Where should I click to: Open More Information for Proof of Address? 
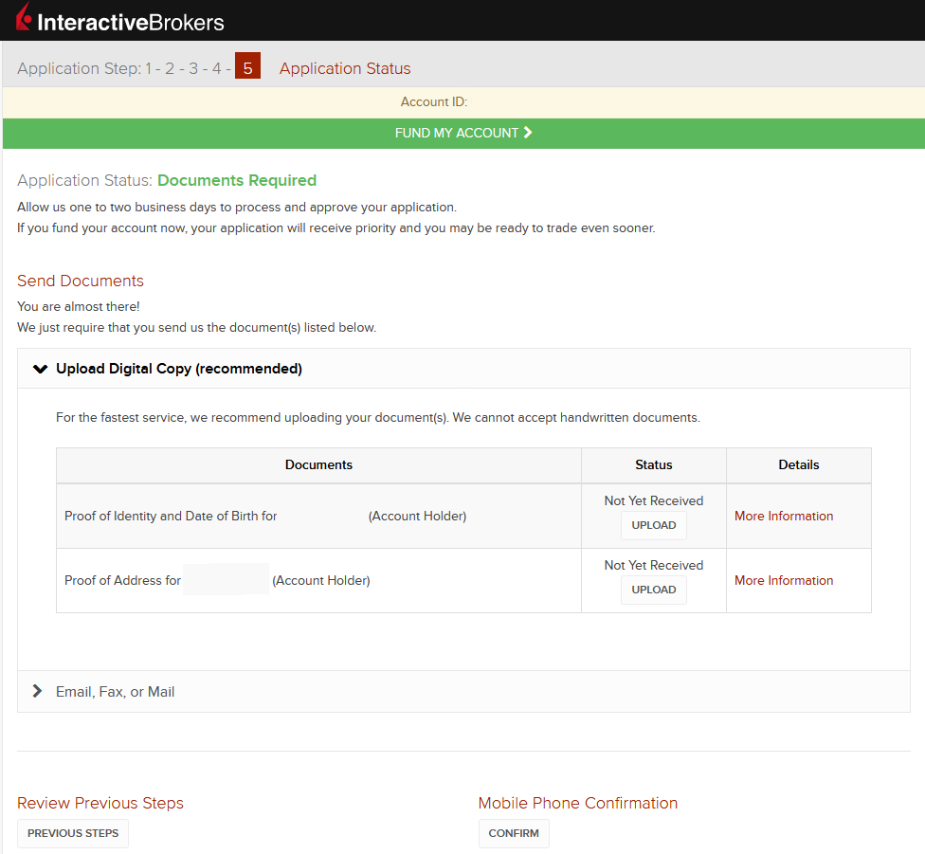click(784, 580)
